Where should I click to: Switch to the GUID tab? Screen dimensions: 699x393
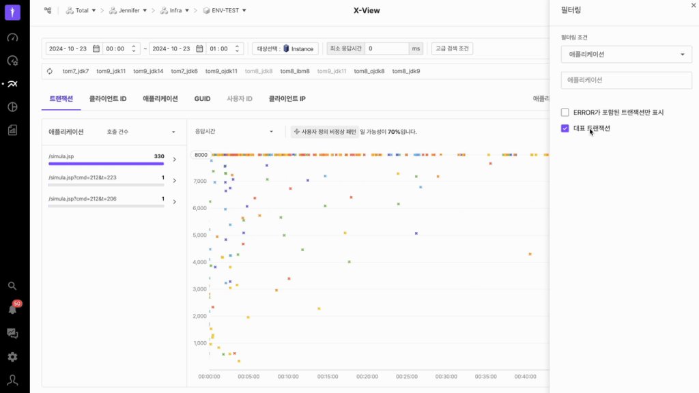pyautogui.click(x=202, y=99)
